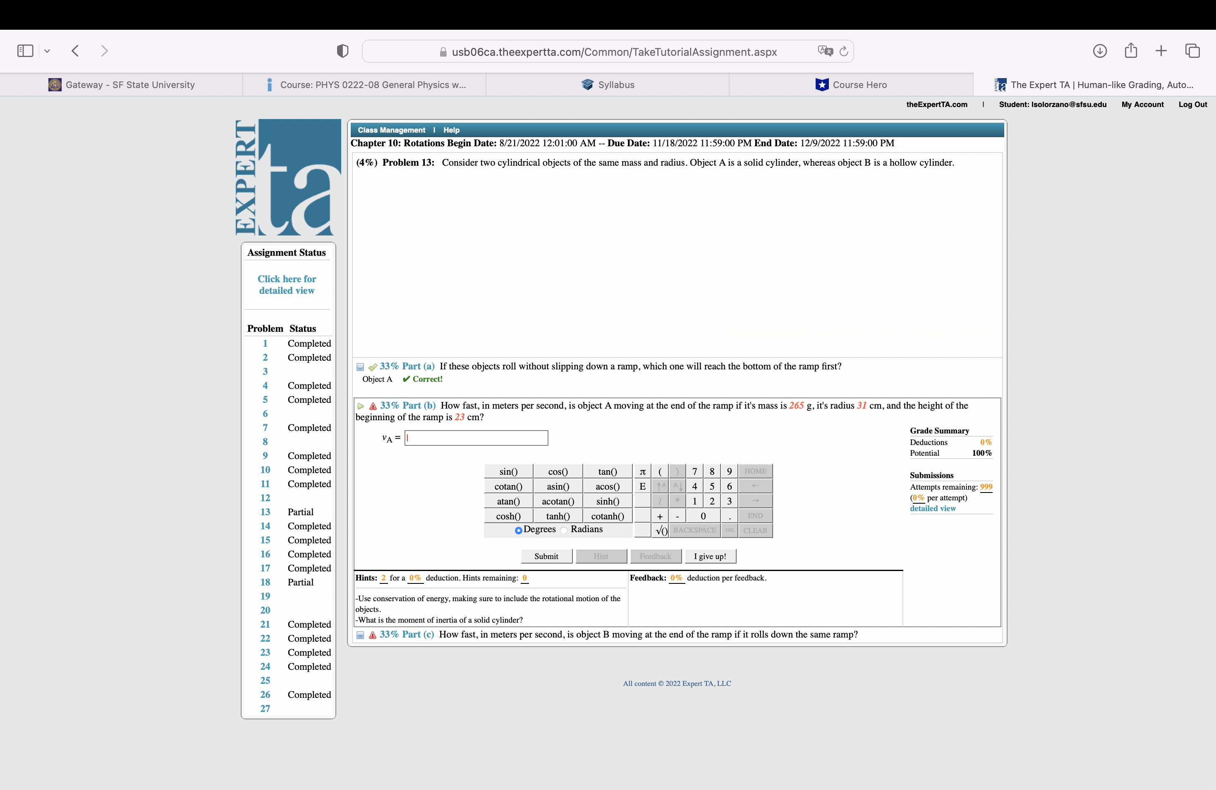
Task: Click the page reload icon
Action: point(843,51)
